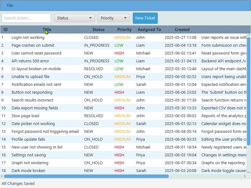Click the horizontal scrollbar right arrow
Image resolution: width=251 pixels, height=188 pixels.
[245, 176]
